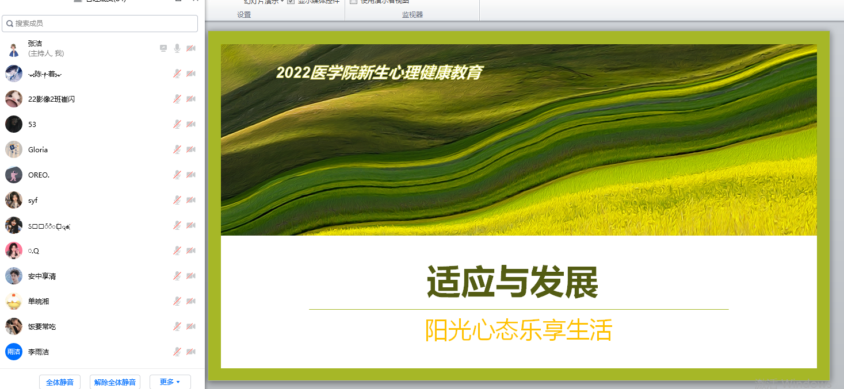Click microphone icon for 22影像2班崔闪

[x=177, y=99]
